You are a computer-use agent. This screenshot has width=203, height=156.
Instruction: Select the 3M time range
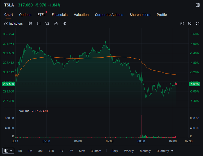point(40,151)
